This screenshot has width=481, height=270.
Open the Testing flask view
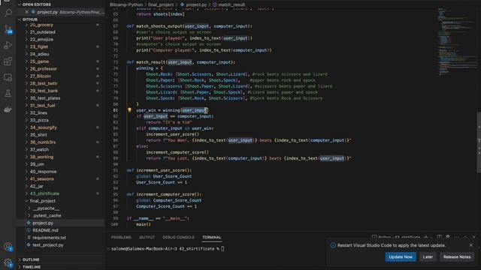tap(8, 93)
